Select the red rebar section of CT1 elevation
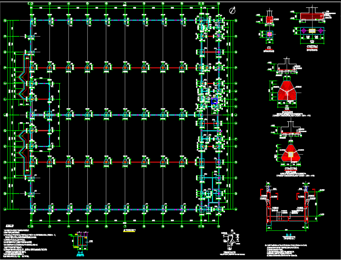 [x=269, y=20]
